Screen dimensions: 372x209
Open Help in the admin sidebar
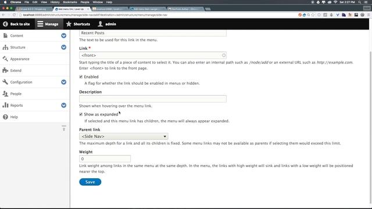click(14, 117)
